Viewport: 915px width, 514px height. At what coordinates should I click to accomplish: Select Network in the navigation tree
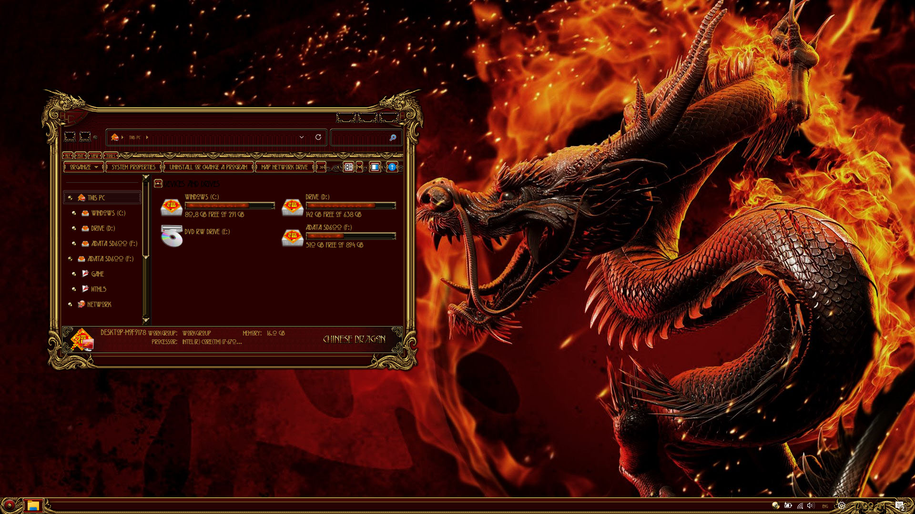99,304
